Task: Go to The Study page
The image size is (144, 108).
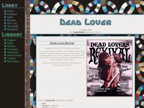Action: (13, 26)
